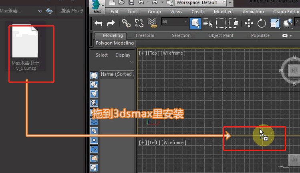Click the [Left] viewport view label
The width and height of the screenshot is (300, 173).
pos(154,143)
